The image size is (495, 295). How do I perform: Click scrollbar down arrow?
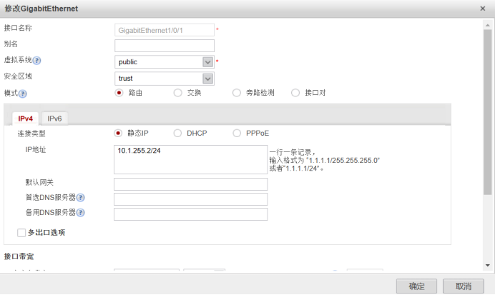(x=487, y=266)
